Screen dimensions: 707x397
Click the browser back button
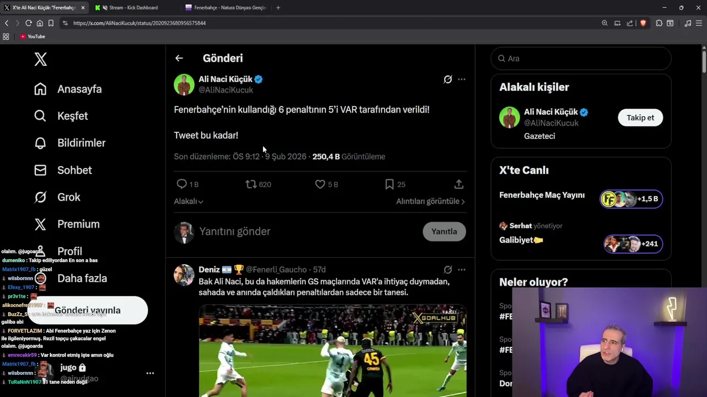(x=7, y=23)
